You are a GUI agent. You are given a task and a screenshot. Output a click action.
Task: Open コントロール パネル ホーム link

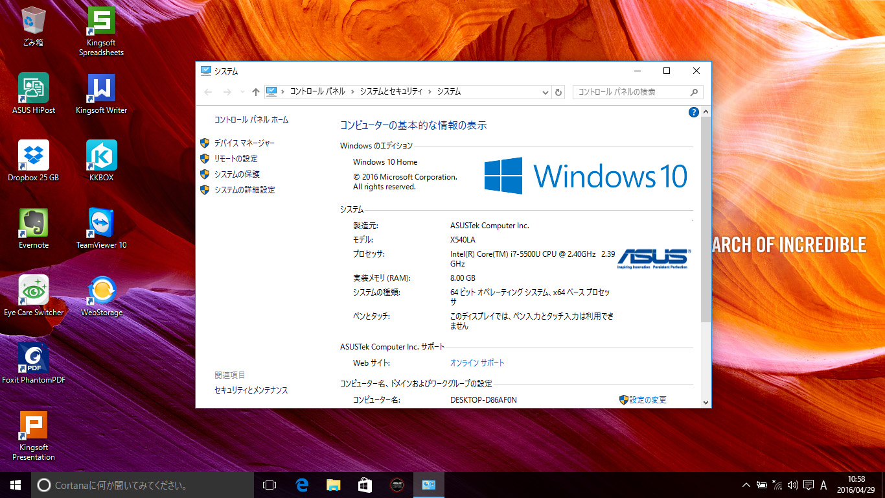[x=251, y=120]
